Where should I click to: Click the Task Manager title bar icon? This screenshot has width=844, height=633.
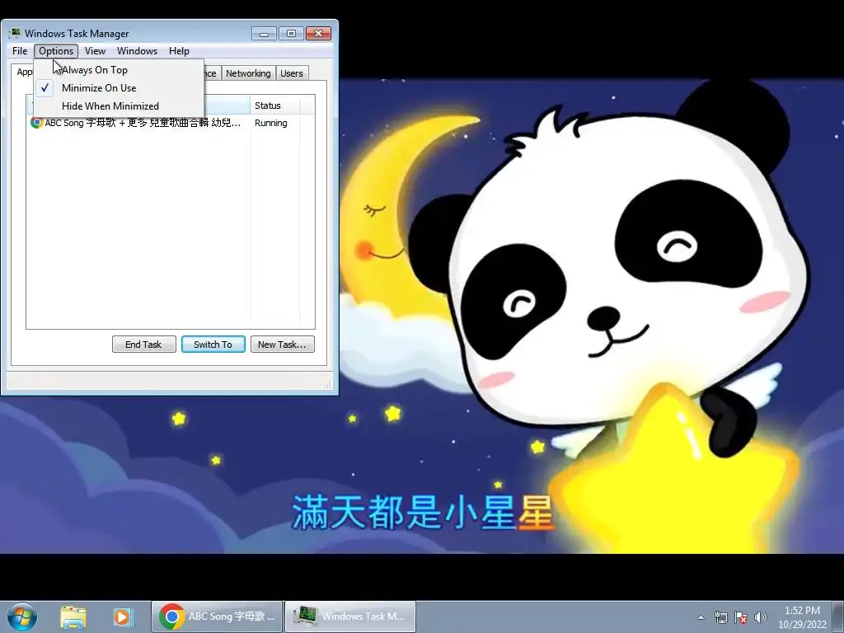pyautogui.click(x=15, y=33)
